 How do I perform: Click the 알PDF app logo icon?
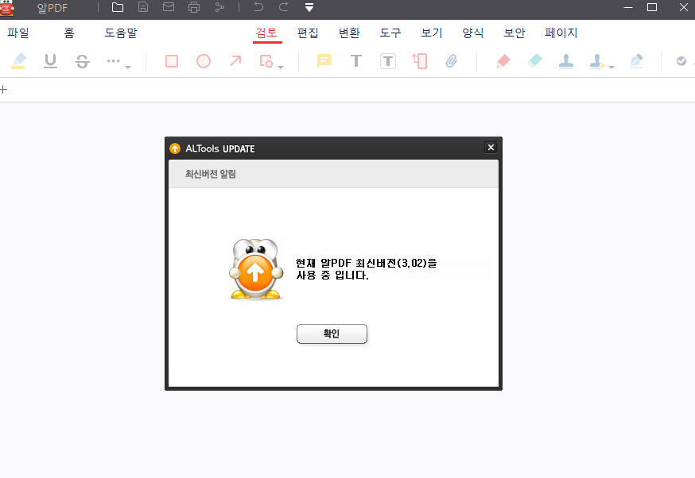tap(6, 7)
